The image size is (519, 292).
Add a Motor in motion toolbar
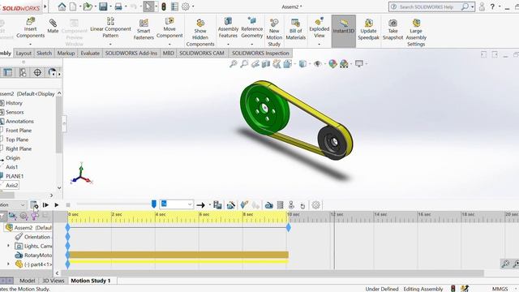(268, 205)
